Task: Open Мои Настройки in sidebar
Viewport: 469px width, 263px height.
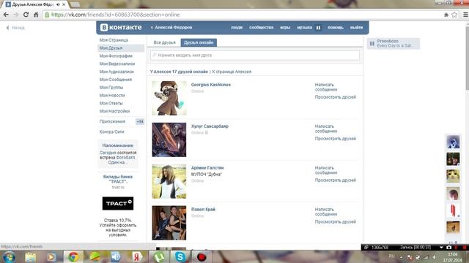Action: click(x=114, y=111)
